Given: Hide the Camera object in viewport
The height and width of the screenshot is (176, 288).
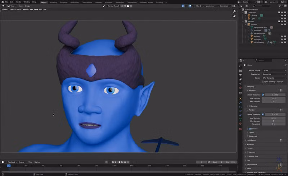Looking at the screenshot, I should (x=282, y=15).
